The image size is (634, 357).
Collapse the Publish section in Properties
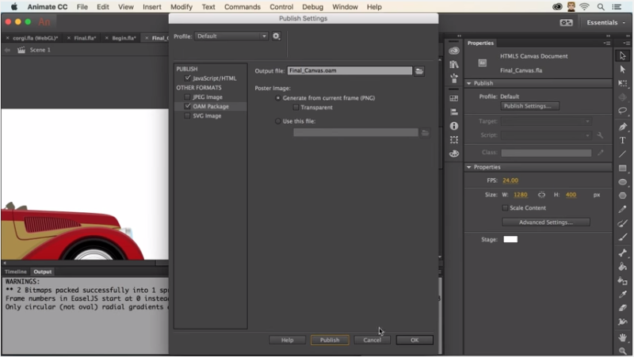(468, 83)
